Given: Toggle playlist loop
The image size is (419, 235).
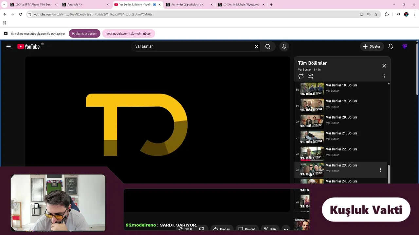Looking at the screenshot, I should pyautogui.click(x=301, y=76).
